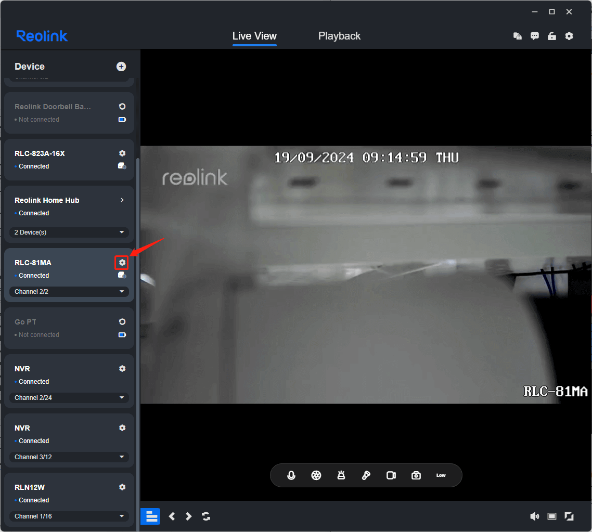Open the Channel 2/2 dropdown
592x532 pixels.
tap(69, 292)
